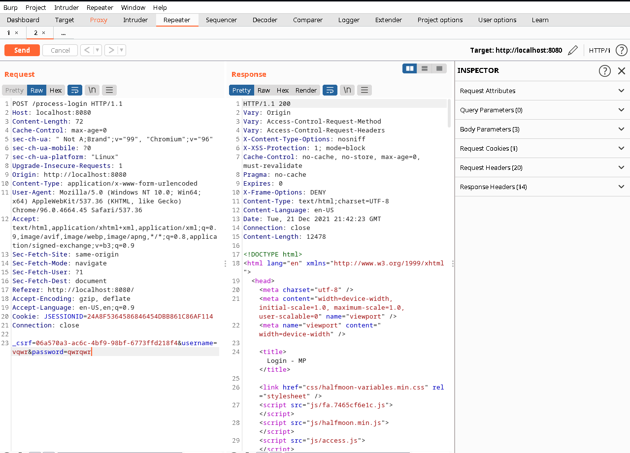Click the HTTP/1.1 200 status line
The image size is (630, 453).
click(x=267, y=104)
